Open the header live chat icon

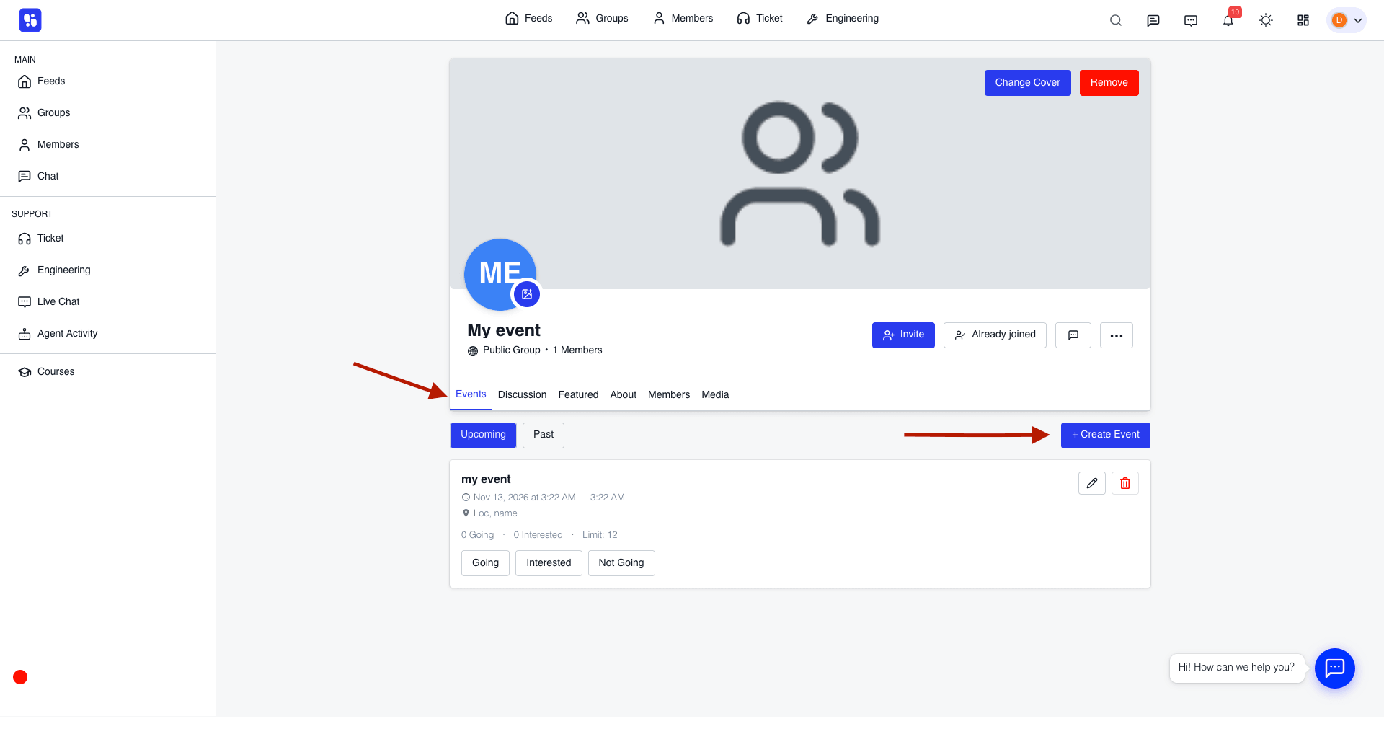(1191, 20)
